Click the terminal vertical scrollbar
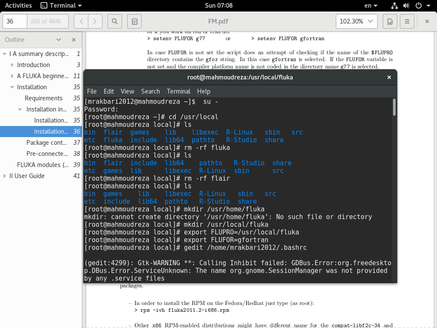Screen dimensions: 437x328 click(394, 107)
